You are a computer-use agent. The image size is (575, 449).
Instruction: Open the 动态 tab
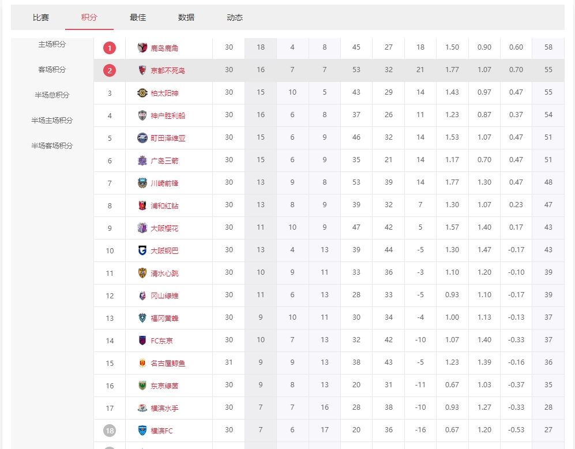pyautogui.click(x=235, y=17)
